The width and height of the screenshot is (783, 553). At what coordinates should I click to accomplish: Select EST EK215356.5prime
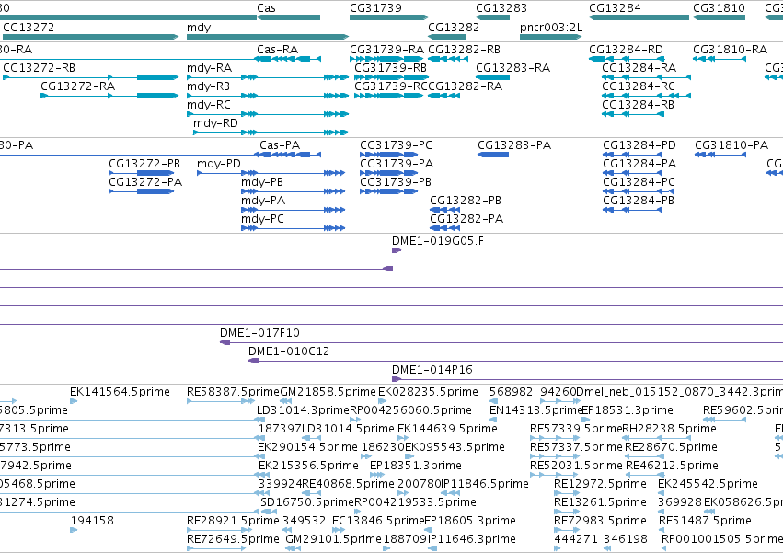(308, 466)
